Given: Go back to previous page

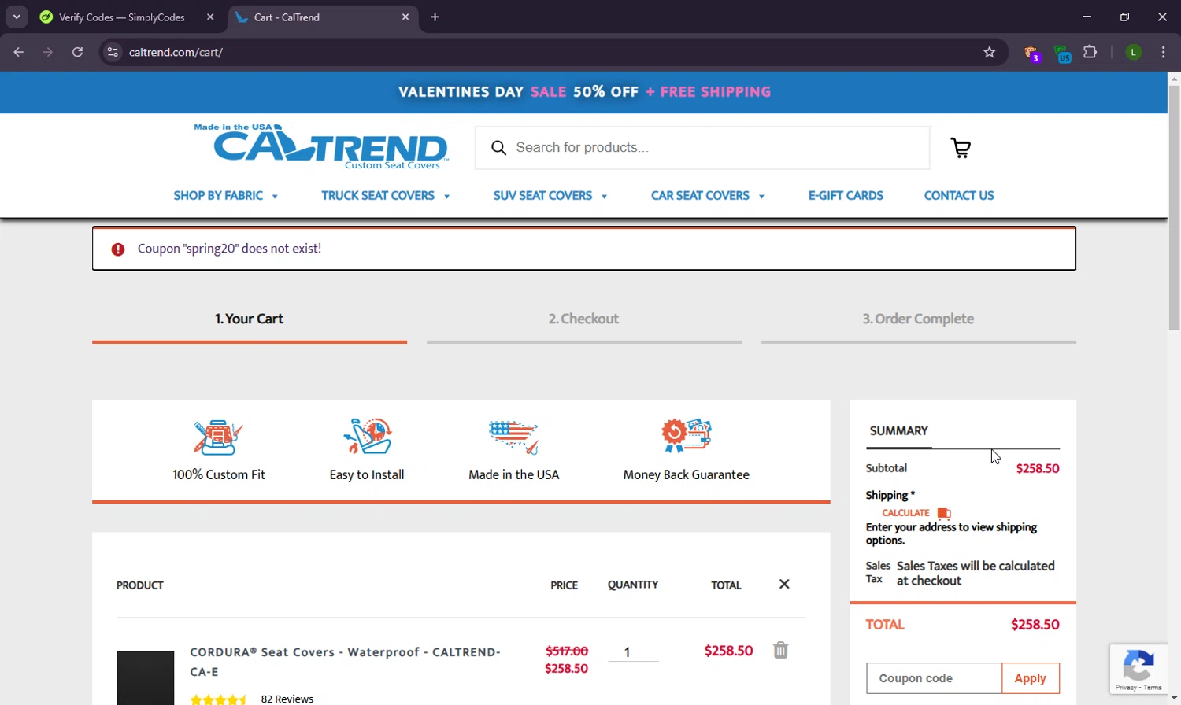Looking at the screenshot, I should tap(19, 52).
